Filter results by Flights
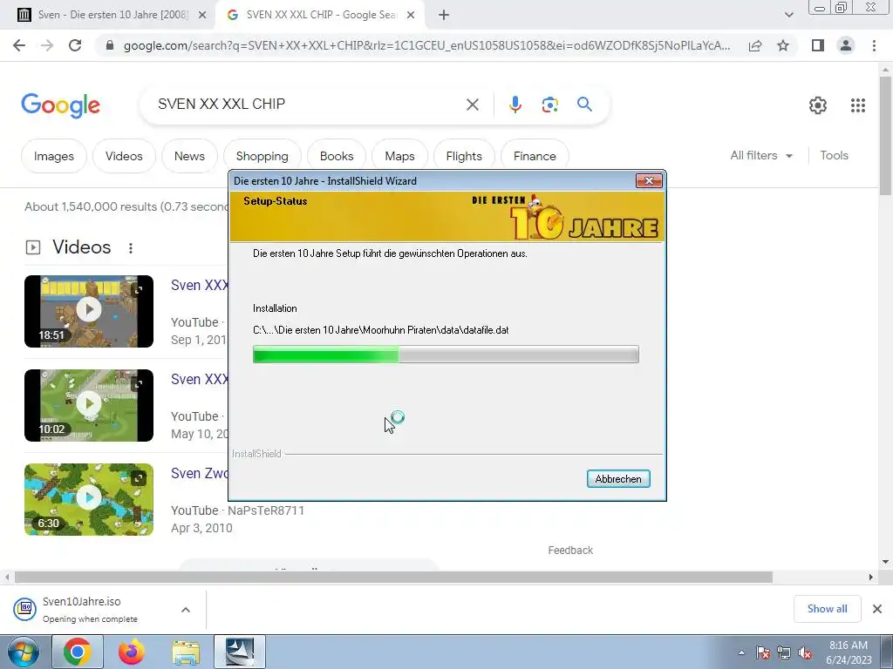 pyautogui.click(x=464, y=156)
